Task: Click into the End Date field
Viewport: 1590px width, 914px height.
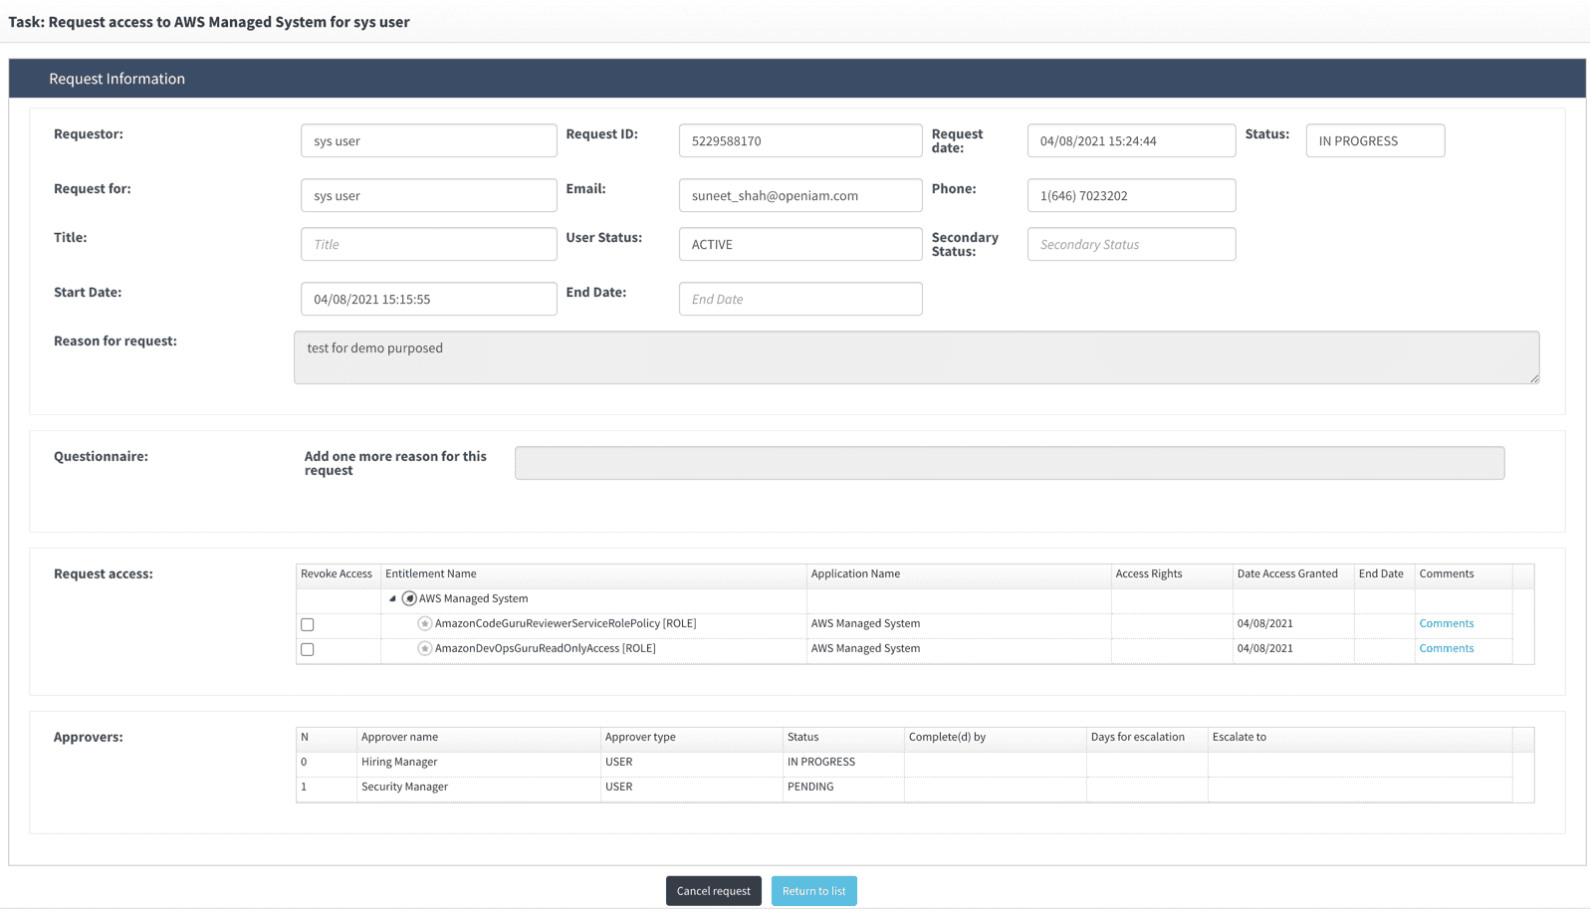Action: pos(799,300)
